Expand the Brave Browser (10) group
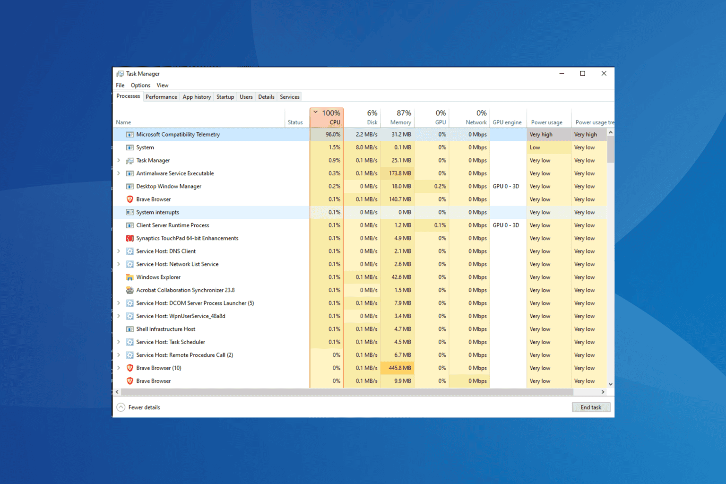 tap(119, 368)
